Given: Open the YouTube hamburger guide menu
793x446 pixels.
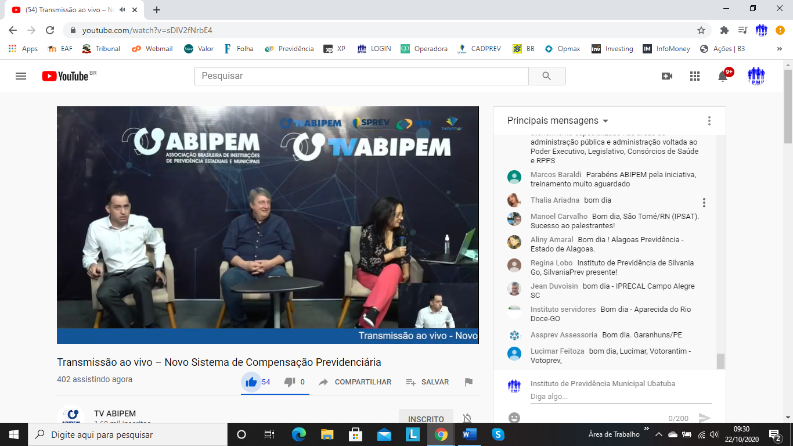Looking at the screenshot, I should point(21,76).
